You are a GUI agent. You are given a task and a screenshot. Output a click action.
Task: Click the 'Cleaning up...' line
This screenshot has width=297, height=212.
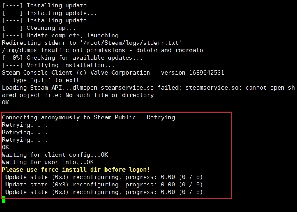click(x=41, y=28)
